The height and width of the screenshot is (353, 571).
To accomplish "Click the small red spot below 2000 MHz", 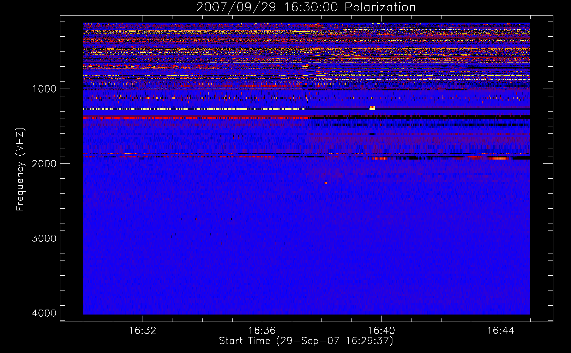I will pos(326,183).
